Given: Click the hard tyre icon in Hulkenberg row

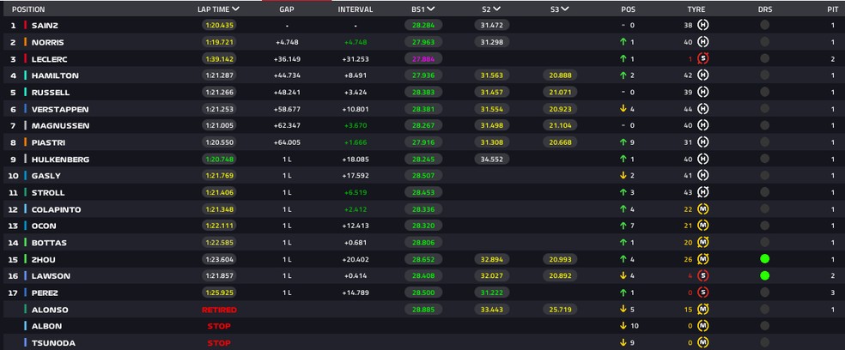Looking at the screenshot, I should [x=702, y=159].
